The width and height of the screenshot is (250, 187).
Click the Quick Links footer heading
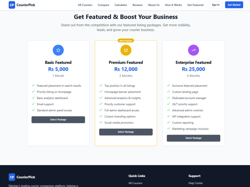click(137, 176)
